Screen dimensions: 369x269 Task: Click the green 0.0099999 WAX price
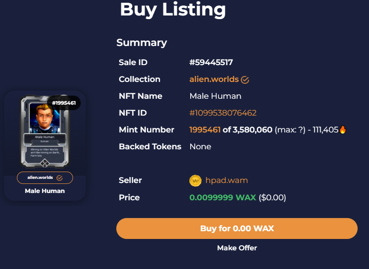tap(223, 198)
